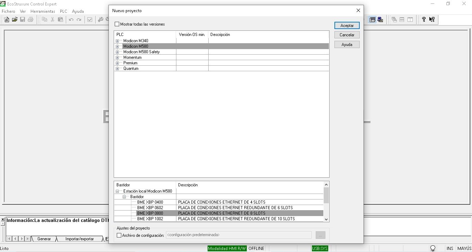Viewport: 472px width, 252px height.
Task: Click 'Modalidad HMI R/W' in status bar
Action: (227, 248)
